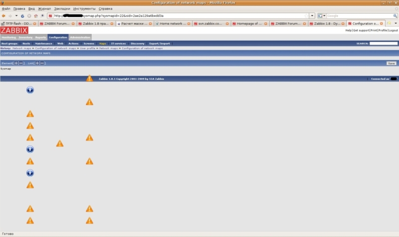Add a new link with Link plus

click(37, 63)
